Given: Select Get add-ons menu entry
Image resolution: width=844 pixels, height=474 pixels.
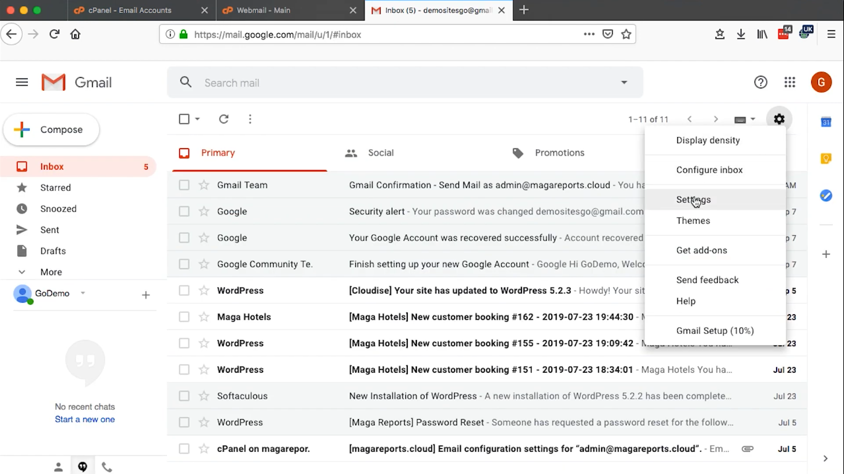Looking at the screenshot, I should pos(715,250).
